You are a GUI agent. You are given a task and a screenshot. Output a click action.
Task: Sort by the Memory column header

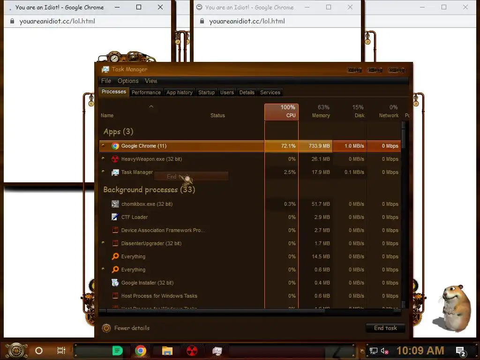(x=315, y=112)
